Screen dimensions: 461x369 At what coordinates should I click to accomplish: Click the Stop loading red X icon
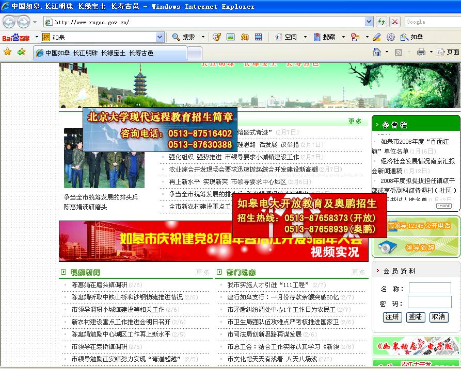395,22
